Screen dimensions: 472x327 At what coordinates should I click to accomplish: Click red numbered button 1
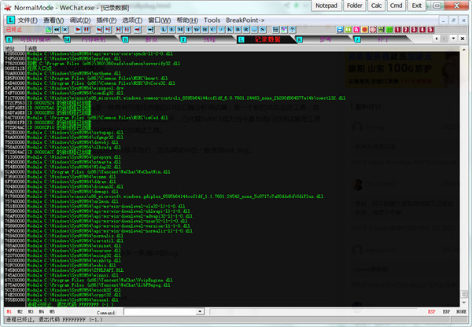[397, 30]
